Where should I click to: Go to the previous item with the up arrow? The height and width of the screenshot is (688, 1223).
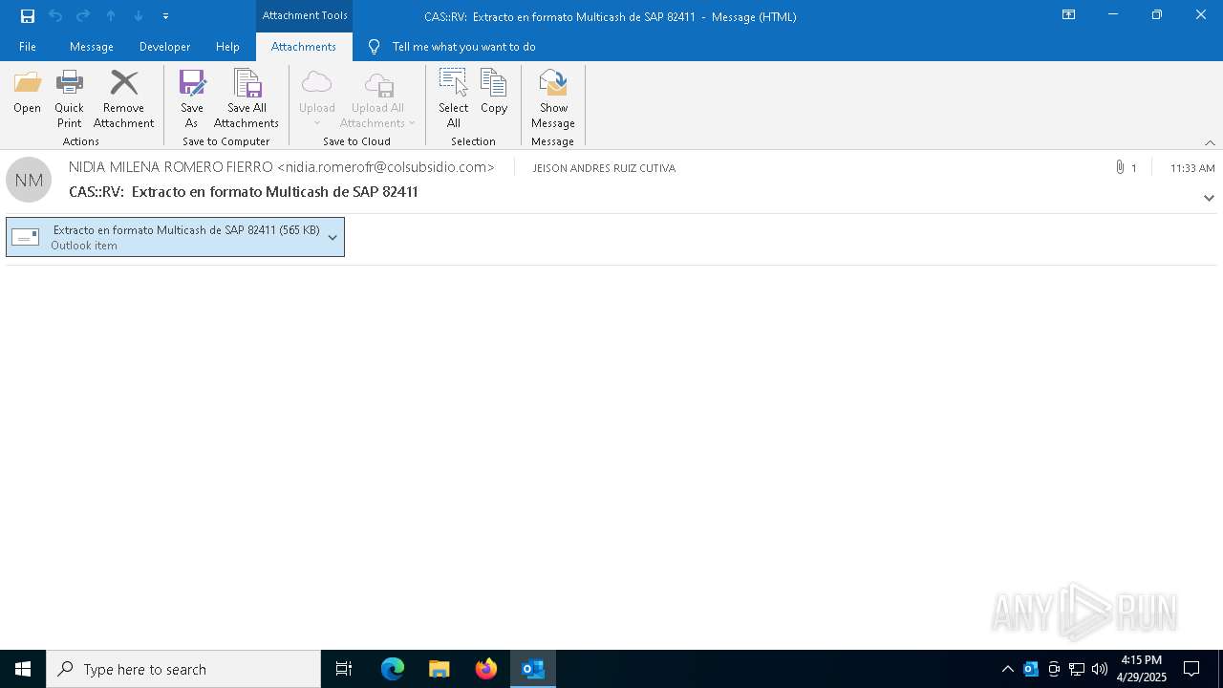pyautogui.click(x=111, y=16)
